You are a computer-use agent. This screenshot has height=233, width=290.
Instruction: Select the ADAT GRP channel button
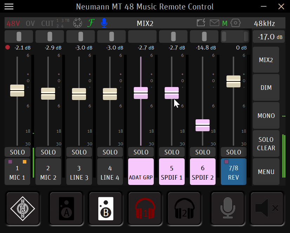pos(141,172)
